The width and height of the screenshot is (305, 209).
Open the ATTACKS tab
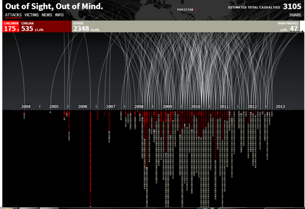pos(13,15)
